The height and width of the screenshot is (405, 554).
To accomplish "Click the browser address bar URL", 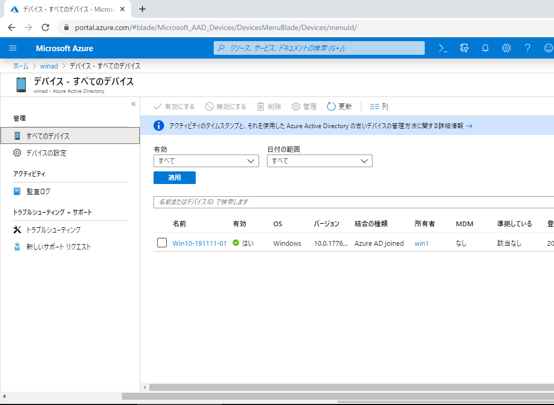I will pos(215,27).
